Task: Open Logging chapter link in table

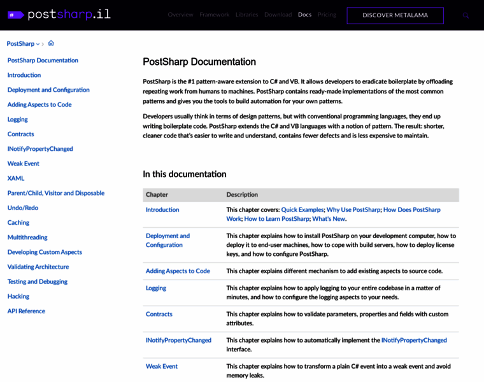Action: 156,288
